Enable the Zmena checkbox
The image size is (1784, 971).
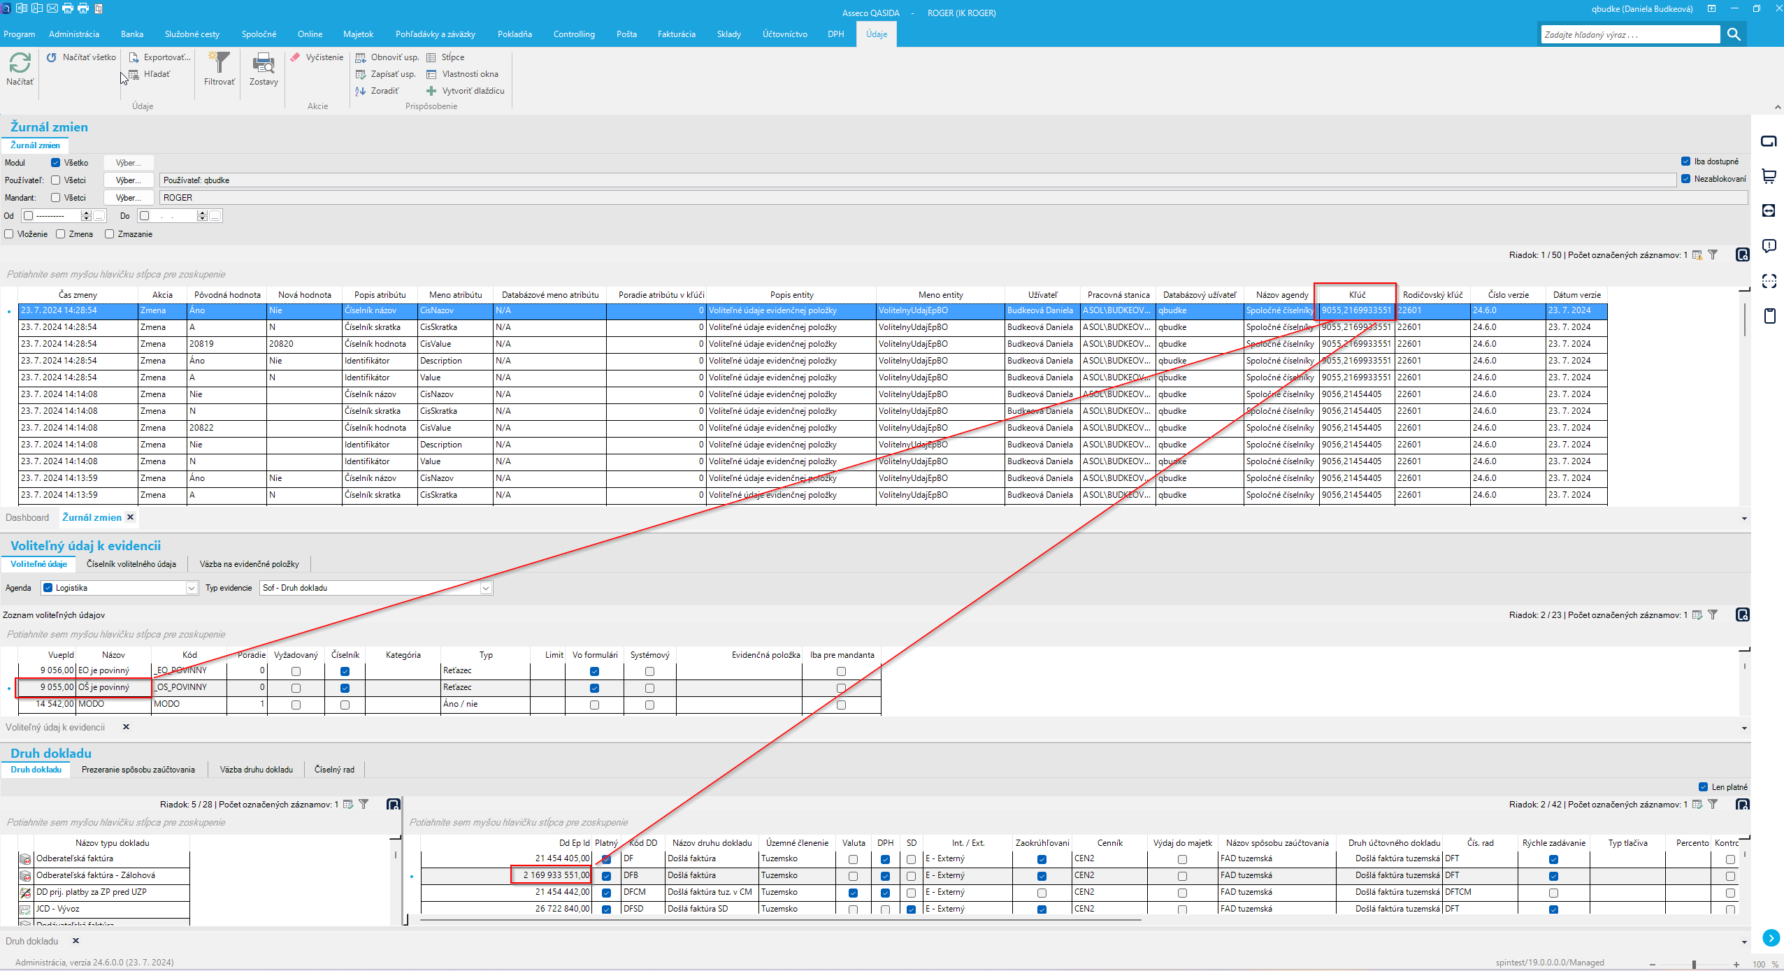pos(61,234)
